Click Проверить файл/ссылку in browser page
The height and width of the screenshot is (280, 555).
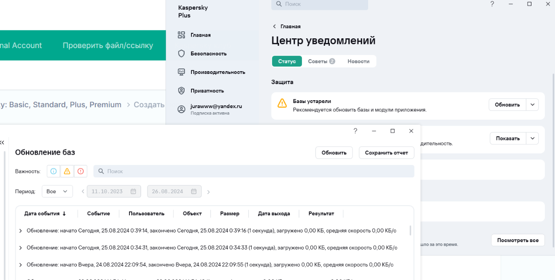[108, 46]
